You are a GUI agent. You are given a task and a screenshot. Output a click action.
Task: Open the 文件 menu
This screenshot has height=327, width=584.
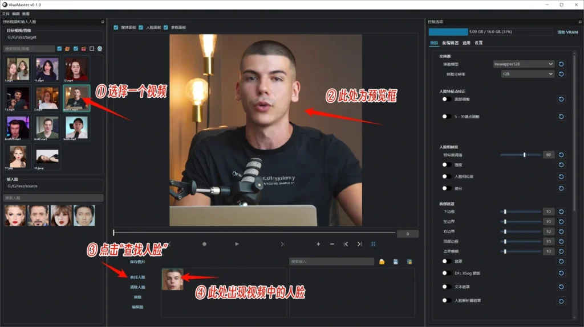pos(6,14)
